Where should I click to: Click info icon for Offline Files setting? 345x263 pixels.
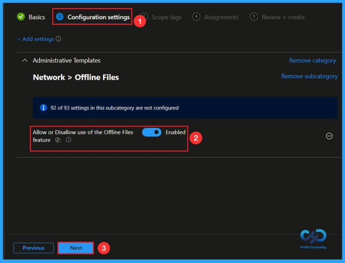point(68,140)
